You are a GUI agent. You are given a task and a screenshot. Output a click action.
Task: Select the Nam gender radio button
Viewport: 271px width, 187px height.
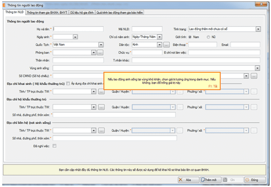tap(190, 37)
